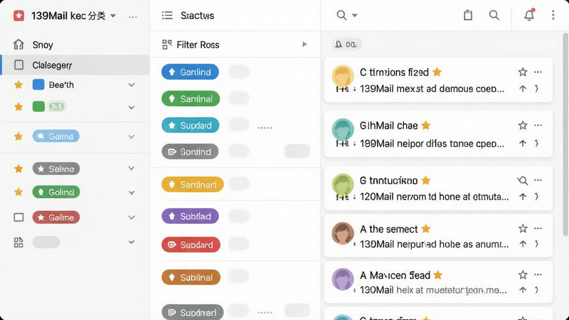Viewport: 569px width, 320px height.
Task: Open the notification bell icon
Action: (x=529, y=15)
